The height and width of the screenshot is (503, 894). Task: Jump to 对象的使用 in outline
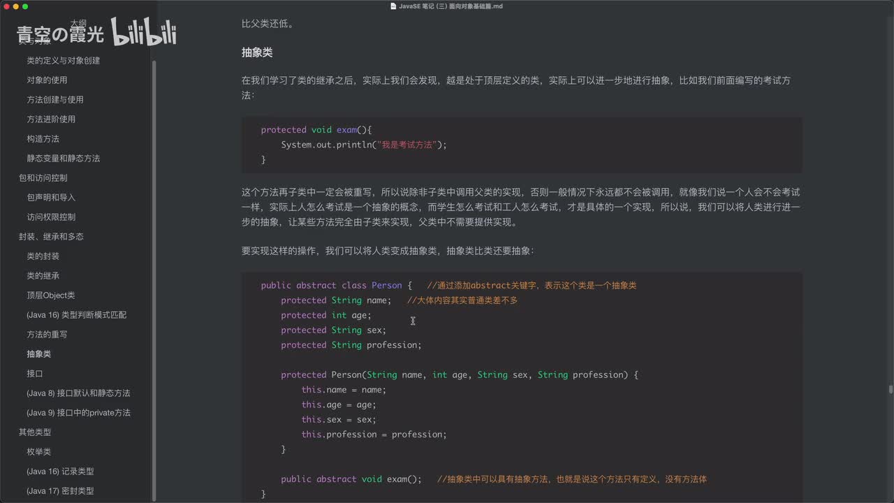tap(47, 80)
